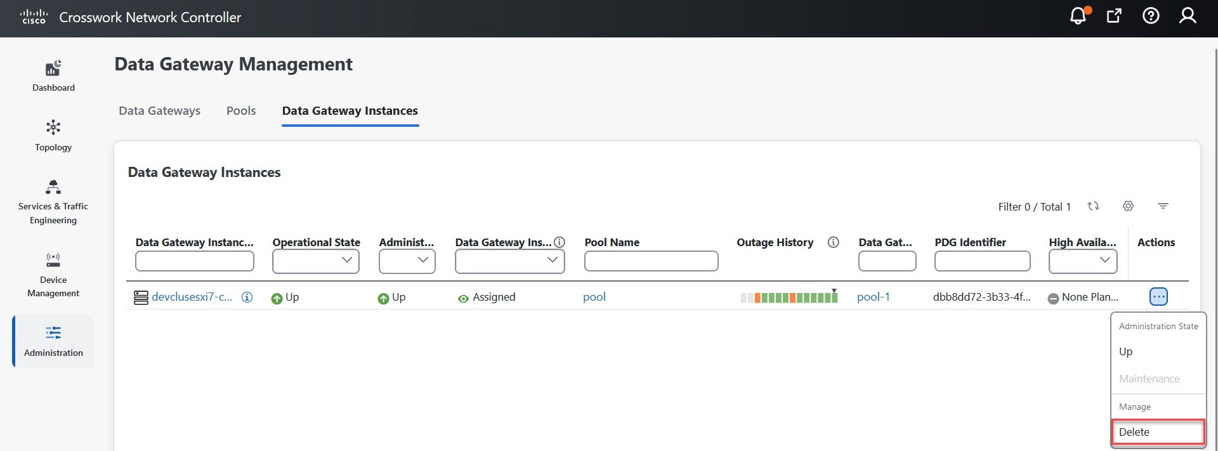
Task: Open the row actions ellipsis button
Action: 1158,296
